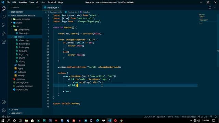This screenshot has height=123, width=219.
Task: Open Explorer panel ellipsis menu
Action: 38,8
